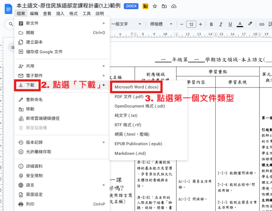Apply italic formatting
The height and width of the screenshot is (211, 272).
[x=220, y=24]
